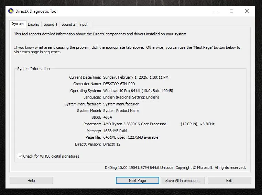
Task: Open the Display tab
Action: pyautogui.click(x=34, y=24)
